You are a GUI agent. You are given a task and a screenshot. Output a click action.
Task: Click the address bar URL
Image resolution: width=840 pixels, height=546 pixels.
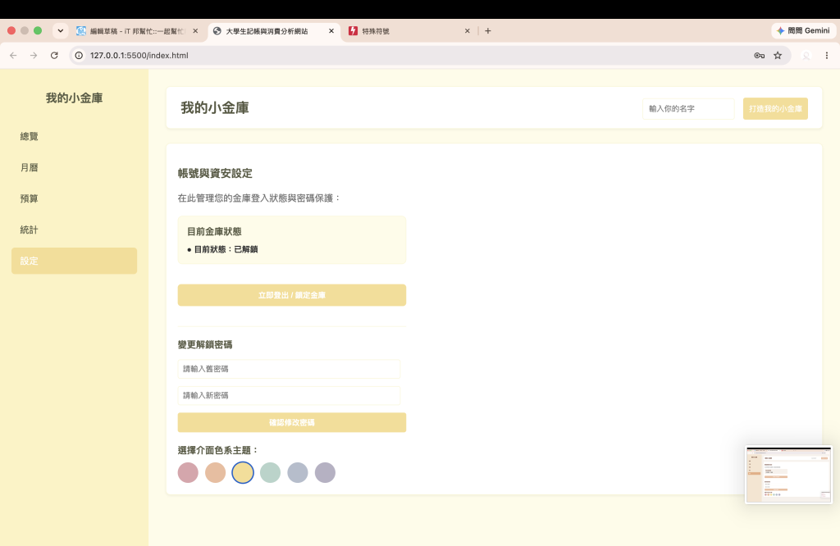139,55
